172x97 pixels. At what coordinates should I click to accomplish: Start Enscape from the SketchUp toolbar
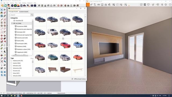pyautogui.click(x=2, y=5)
